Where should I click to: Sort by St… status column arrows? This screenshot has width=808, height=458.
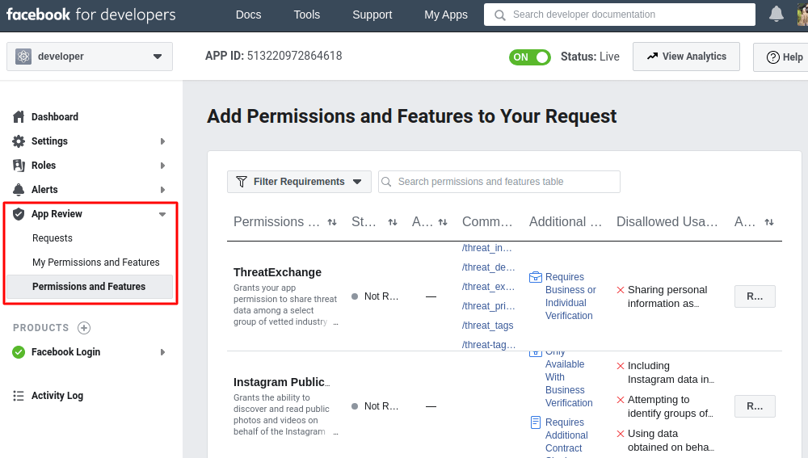click(x=393, y=222)
